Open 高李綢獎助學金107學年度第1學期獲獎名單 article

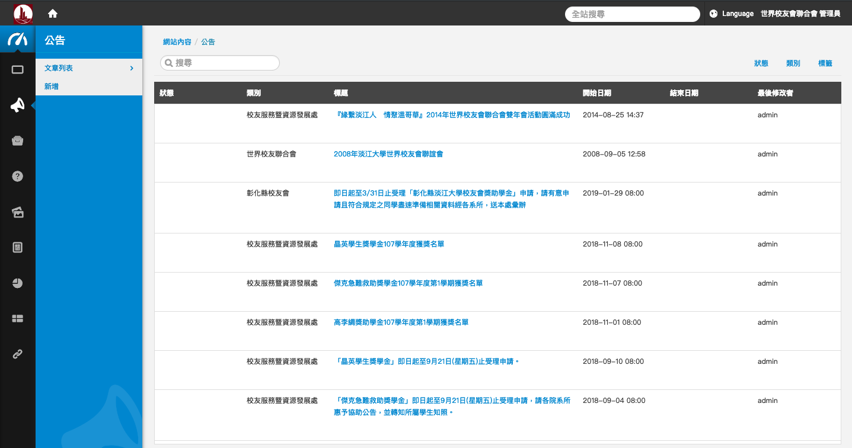coord(401,322)
